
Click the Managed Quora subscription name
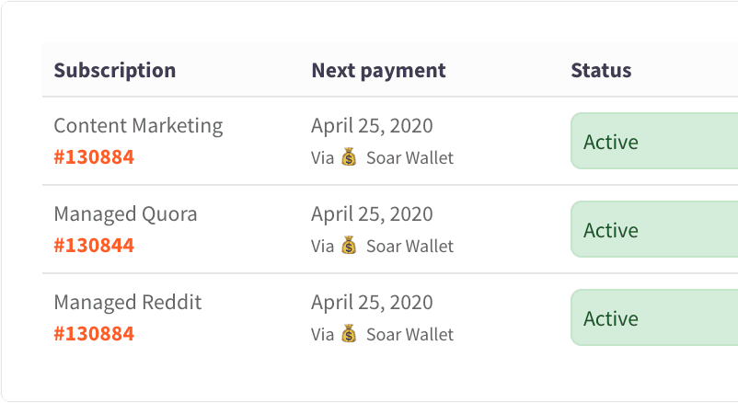click(x=125, y=214)
